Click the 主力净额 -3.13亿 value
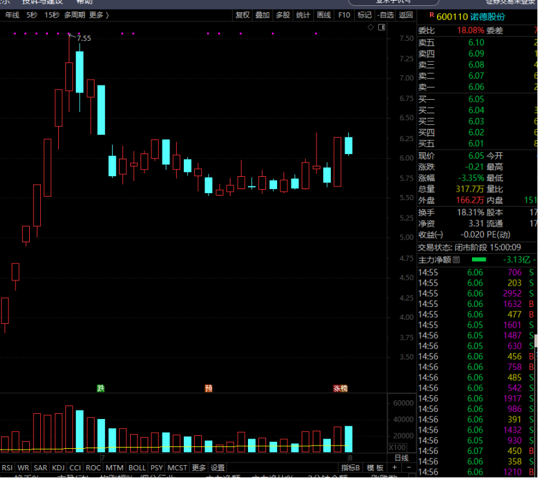The height and width of the screenshot is (478, 538). coord(517,260)
